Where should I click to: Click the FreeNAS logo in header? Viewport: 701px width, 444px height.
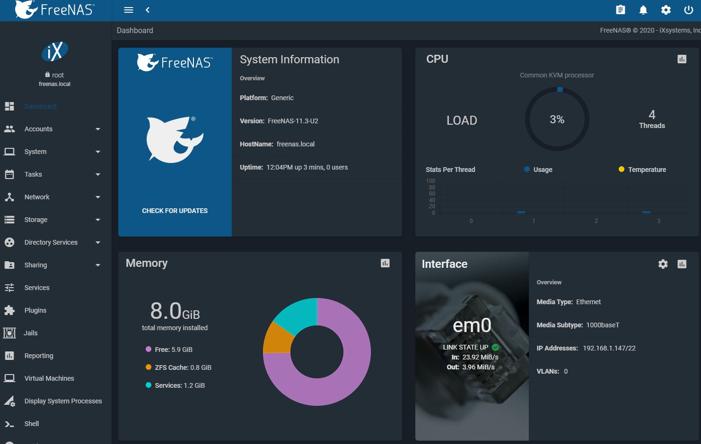55,9
